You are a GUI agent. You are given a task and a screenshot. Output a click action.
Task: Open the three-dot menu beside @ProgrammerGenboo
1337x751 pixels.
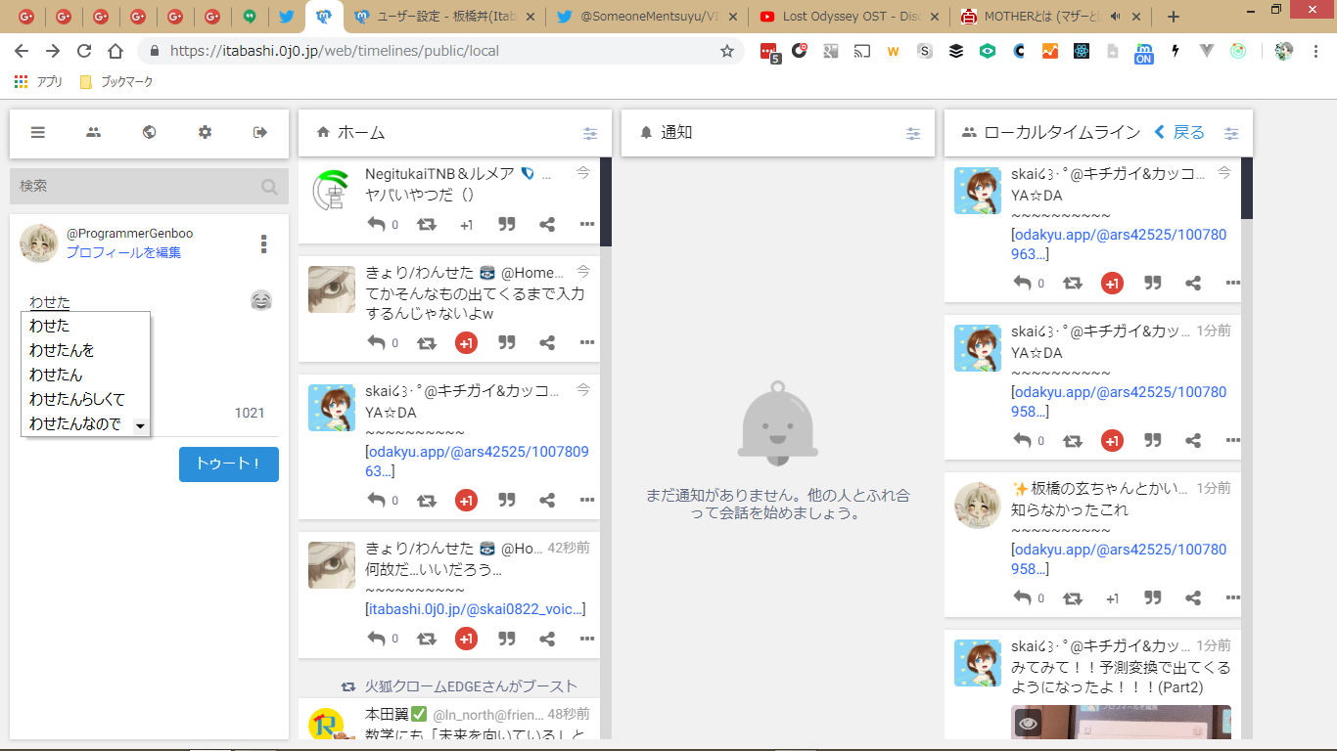(263, 243)
